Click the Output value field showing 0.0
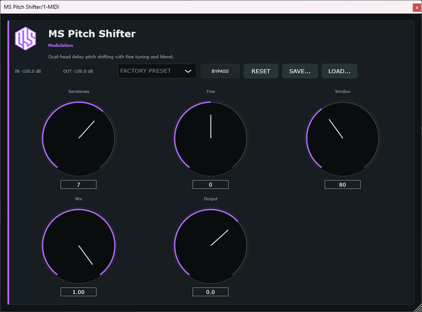Screen dimensions: 422x312 [210, 292]
